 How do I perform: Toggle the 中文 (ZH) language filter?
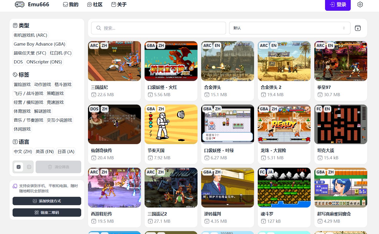(x=23, y=151)
